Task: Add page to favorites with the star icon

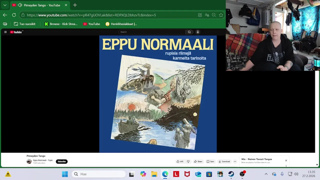Action: point(221,15)
